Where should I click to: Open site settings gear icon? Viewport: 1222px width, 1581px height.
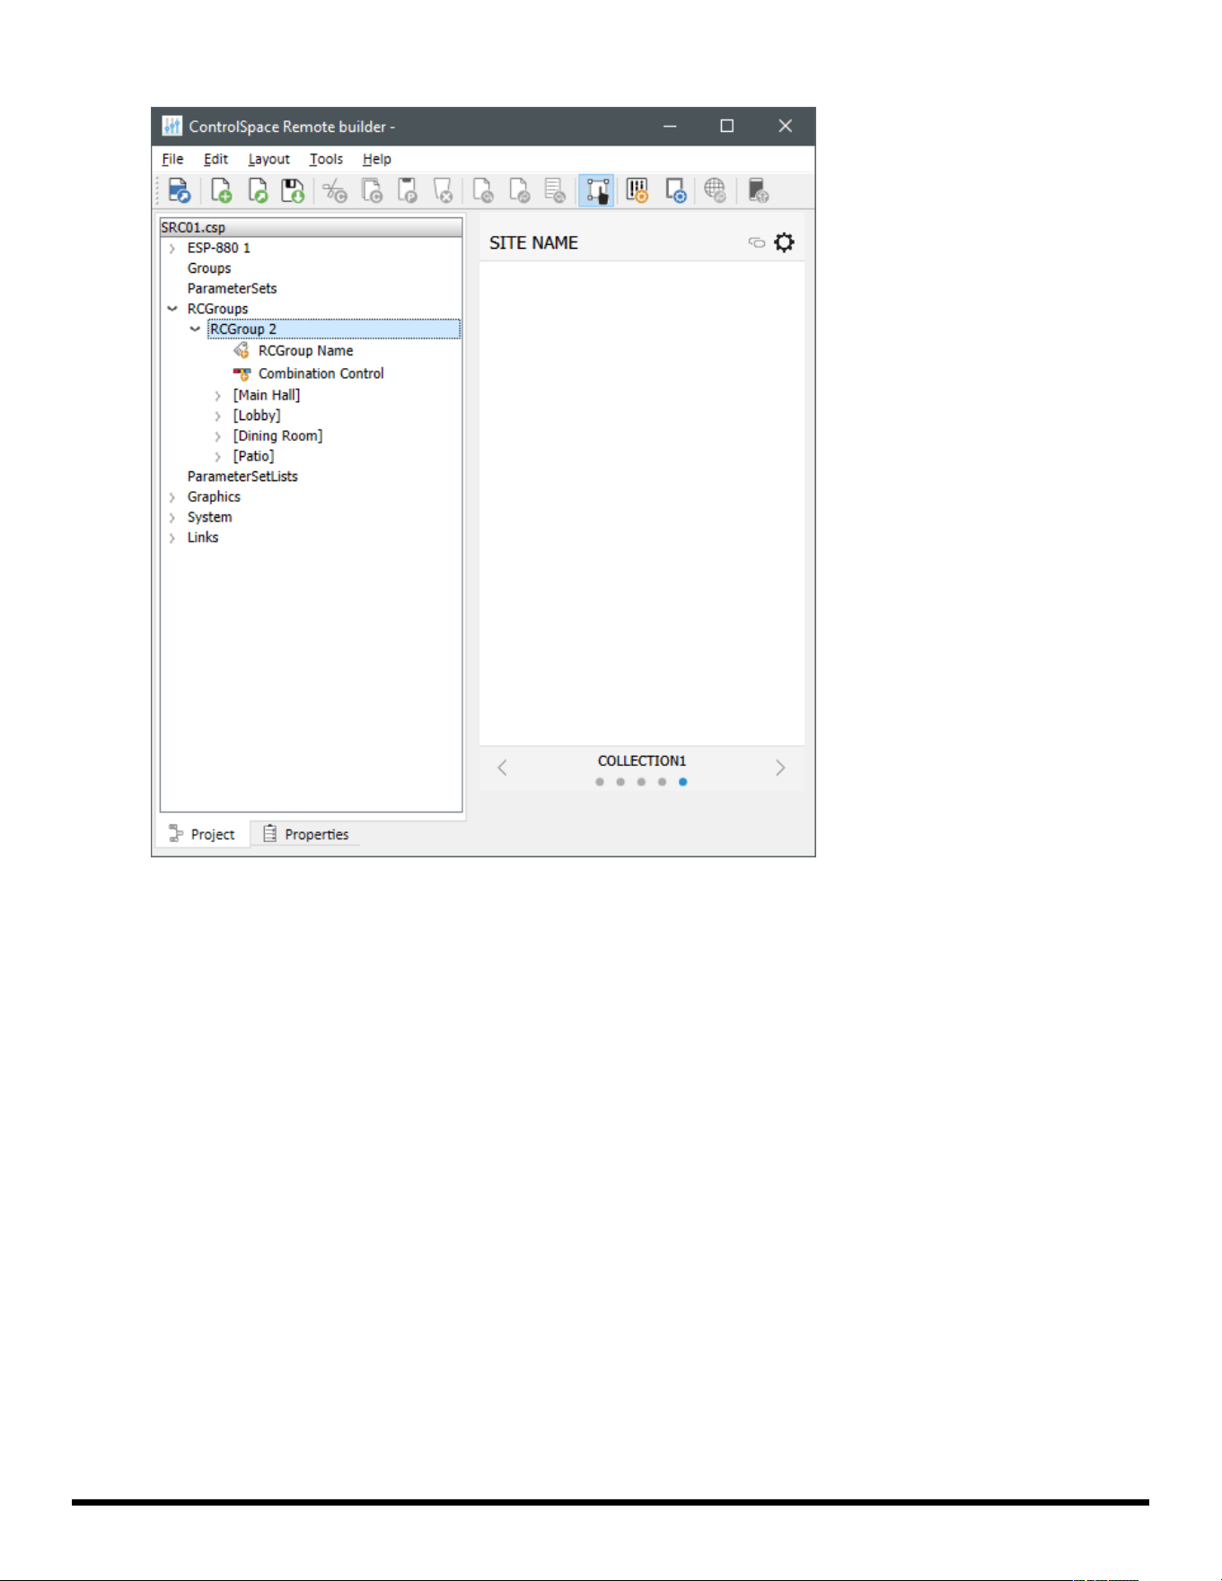tap(784, 242)
